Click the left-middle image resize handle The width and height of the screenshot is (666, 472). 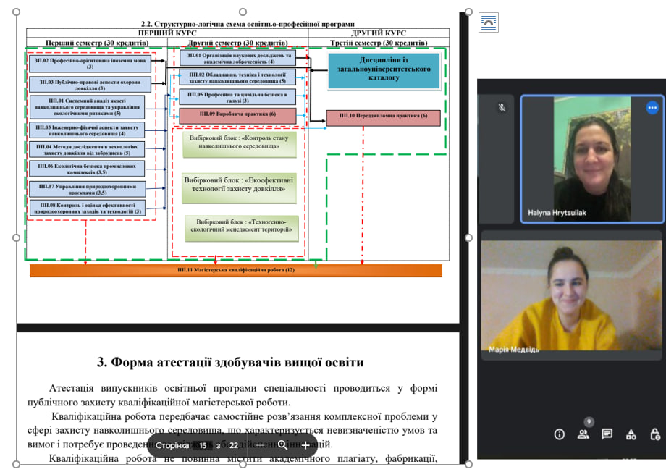16,237
